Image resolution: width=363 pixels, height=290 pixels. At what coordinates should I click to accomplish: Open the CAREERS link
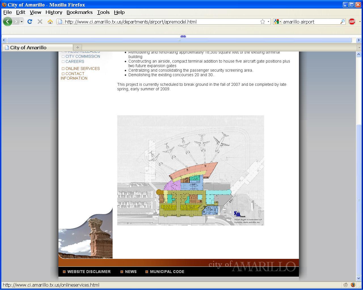(x=75, y=61)
